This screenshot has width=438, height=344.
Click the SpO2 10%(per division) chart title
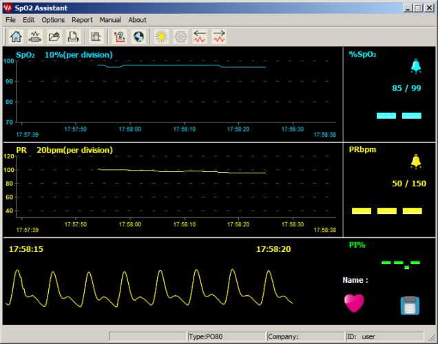[64, 54]
